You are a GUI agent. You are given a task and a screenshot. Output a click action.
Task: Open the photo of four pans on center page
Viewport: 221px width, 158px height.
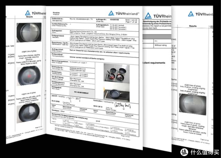tap(117, 73)
